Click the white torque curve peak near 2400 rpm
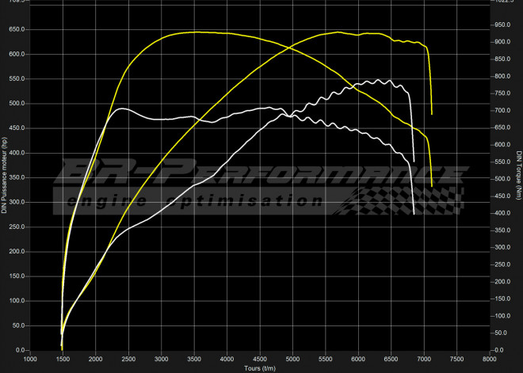The image size is (523, 373). tap(120, 108)
